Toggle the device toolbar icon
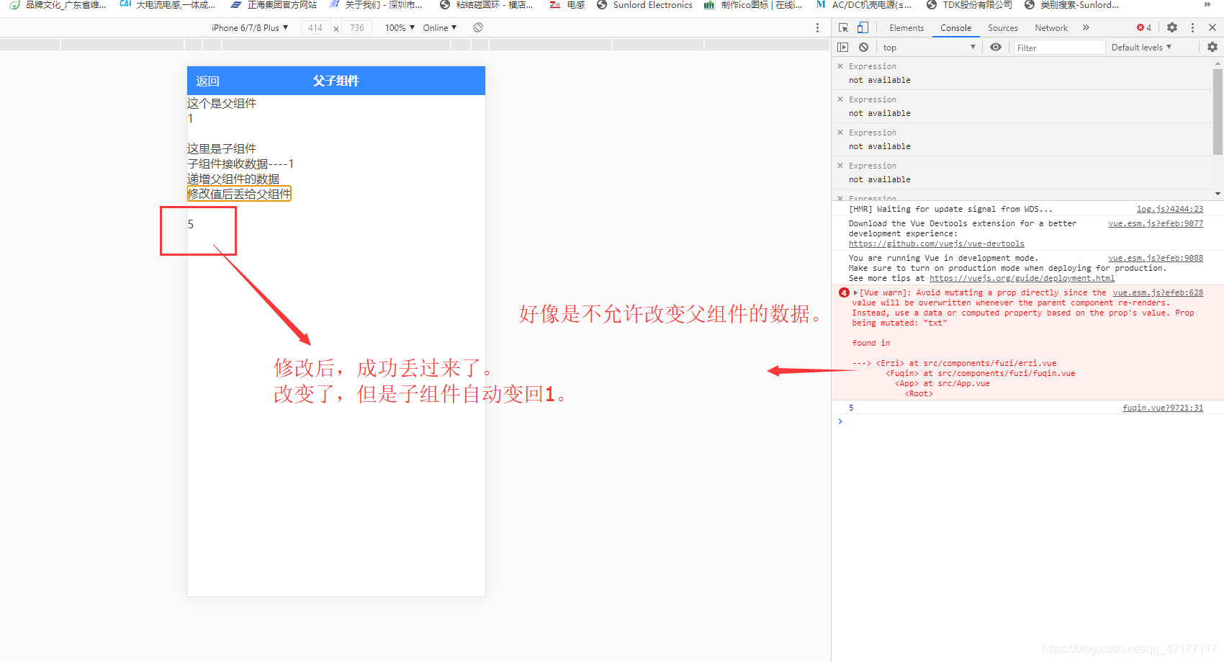The width and height of the screenshot is (1224, 662). [863, 27]
